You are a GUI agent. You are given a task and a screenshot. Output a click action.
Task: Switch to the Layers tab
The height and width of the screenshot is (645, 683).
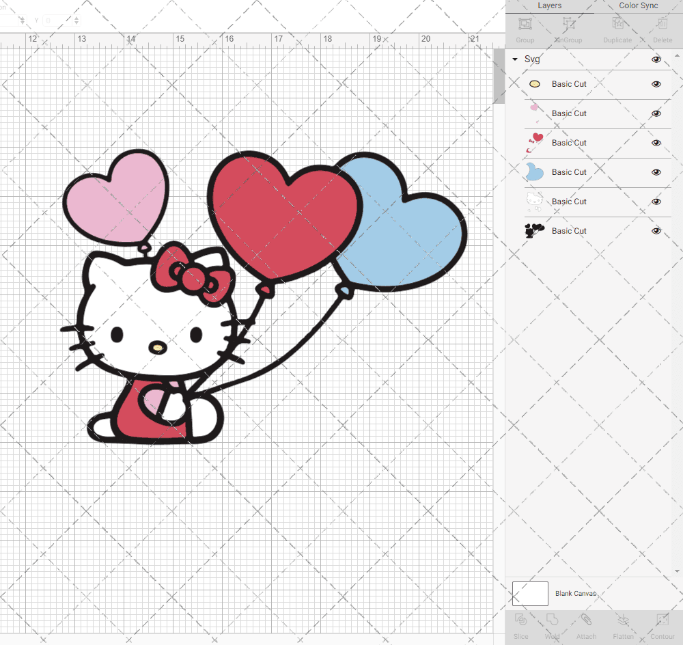pyautogui.click(x=549, y=5)
